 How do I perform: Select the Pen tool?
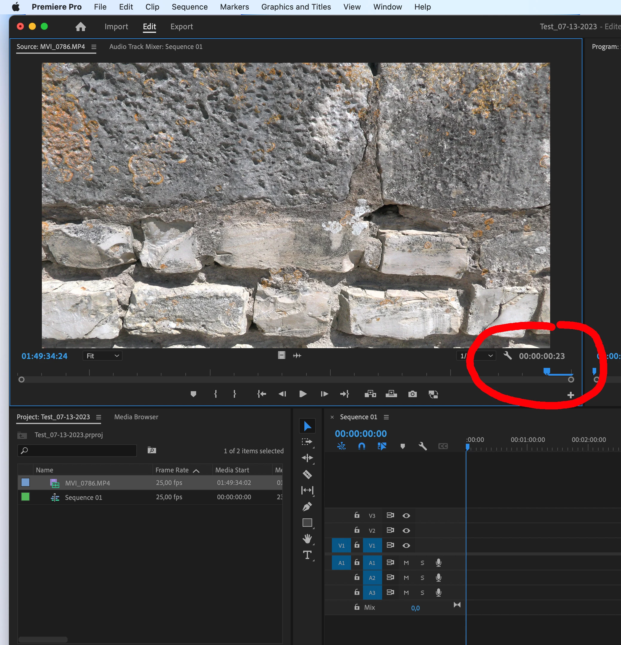pyautogui.click(x=307, y=506)
